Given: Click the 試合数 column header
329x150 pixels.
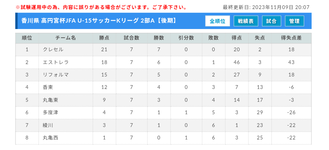Looking at the screenshot, I should pyautogui.click(x=131, y=38).
